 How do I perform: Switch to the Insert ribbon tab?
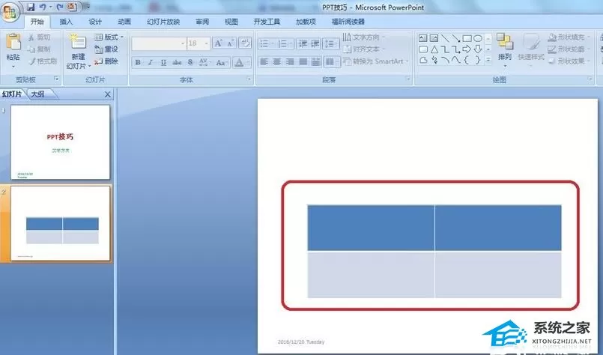[66, 22]
